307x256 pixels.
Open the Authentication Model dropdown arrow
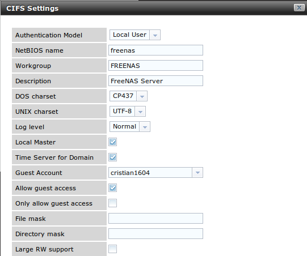pyautogui.click(x=155, y=35)
